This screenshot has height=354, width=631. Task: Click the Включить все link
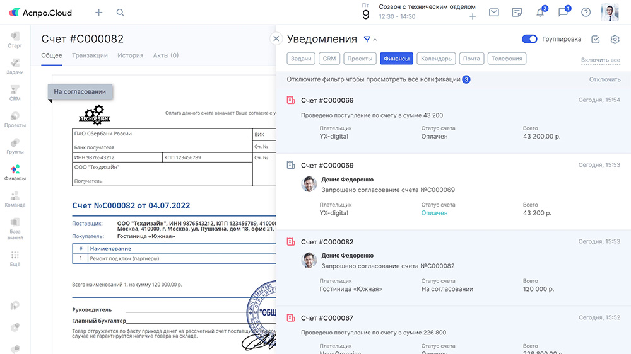pos(601,60)
